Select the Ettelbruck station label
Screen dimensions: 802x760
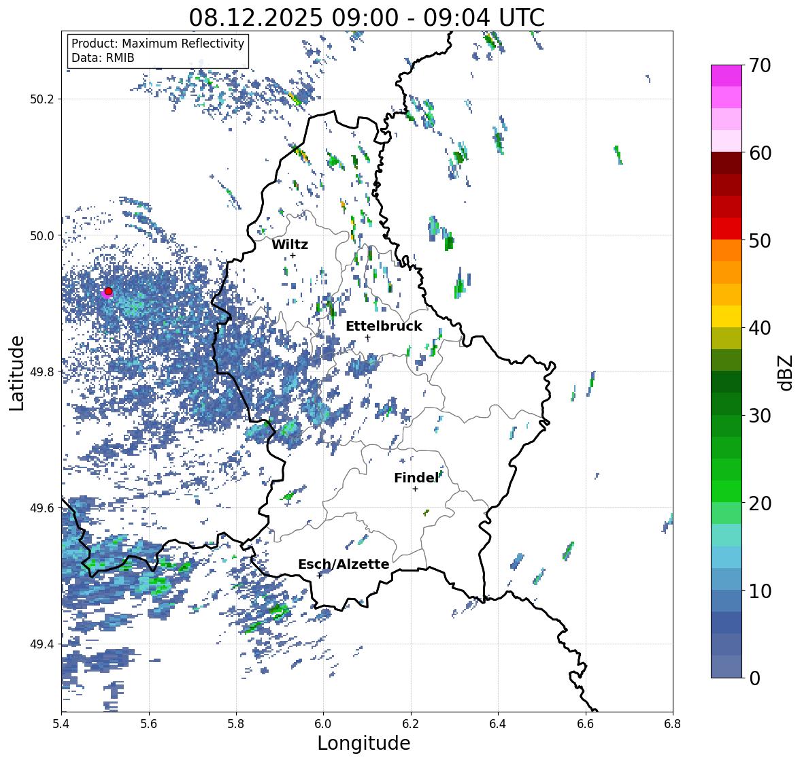coord(384,327)
